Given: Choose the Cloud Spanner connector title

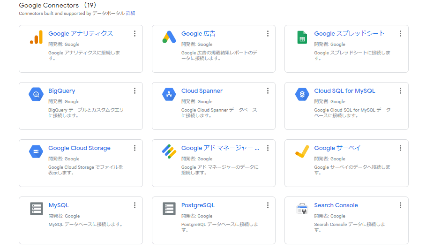Looking at the screenshot, I should [202, 91].
